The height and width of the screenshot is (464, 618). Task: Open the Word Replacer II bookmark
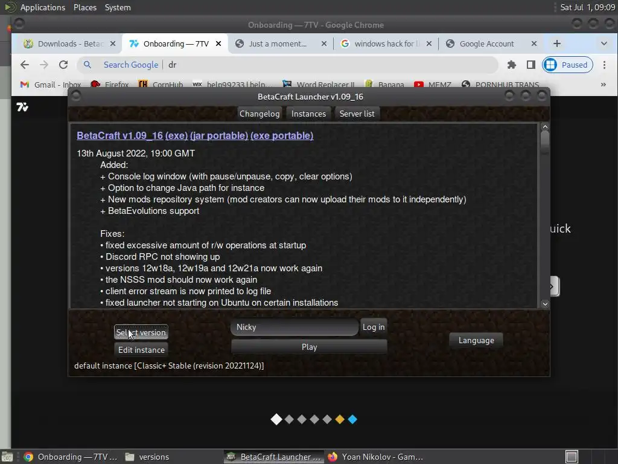point(319,85)
